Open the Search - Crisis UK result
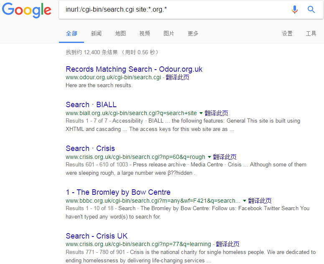Viewport: 324px width, 264px height. [x=97, y=236]
